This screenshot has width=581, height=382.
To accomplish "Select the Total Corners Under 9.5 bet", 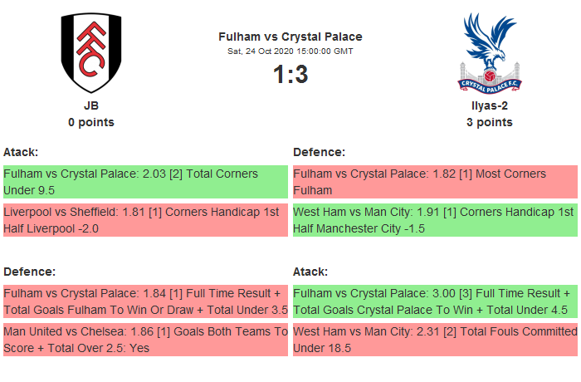I will (144, 182).
